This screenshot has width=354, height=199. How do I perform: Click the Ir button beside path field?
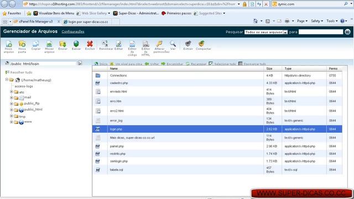coord(80,64)
